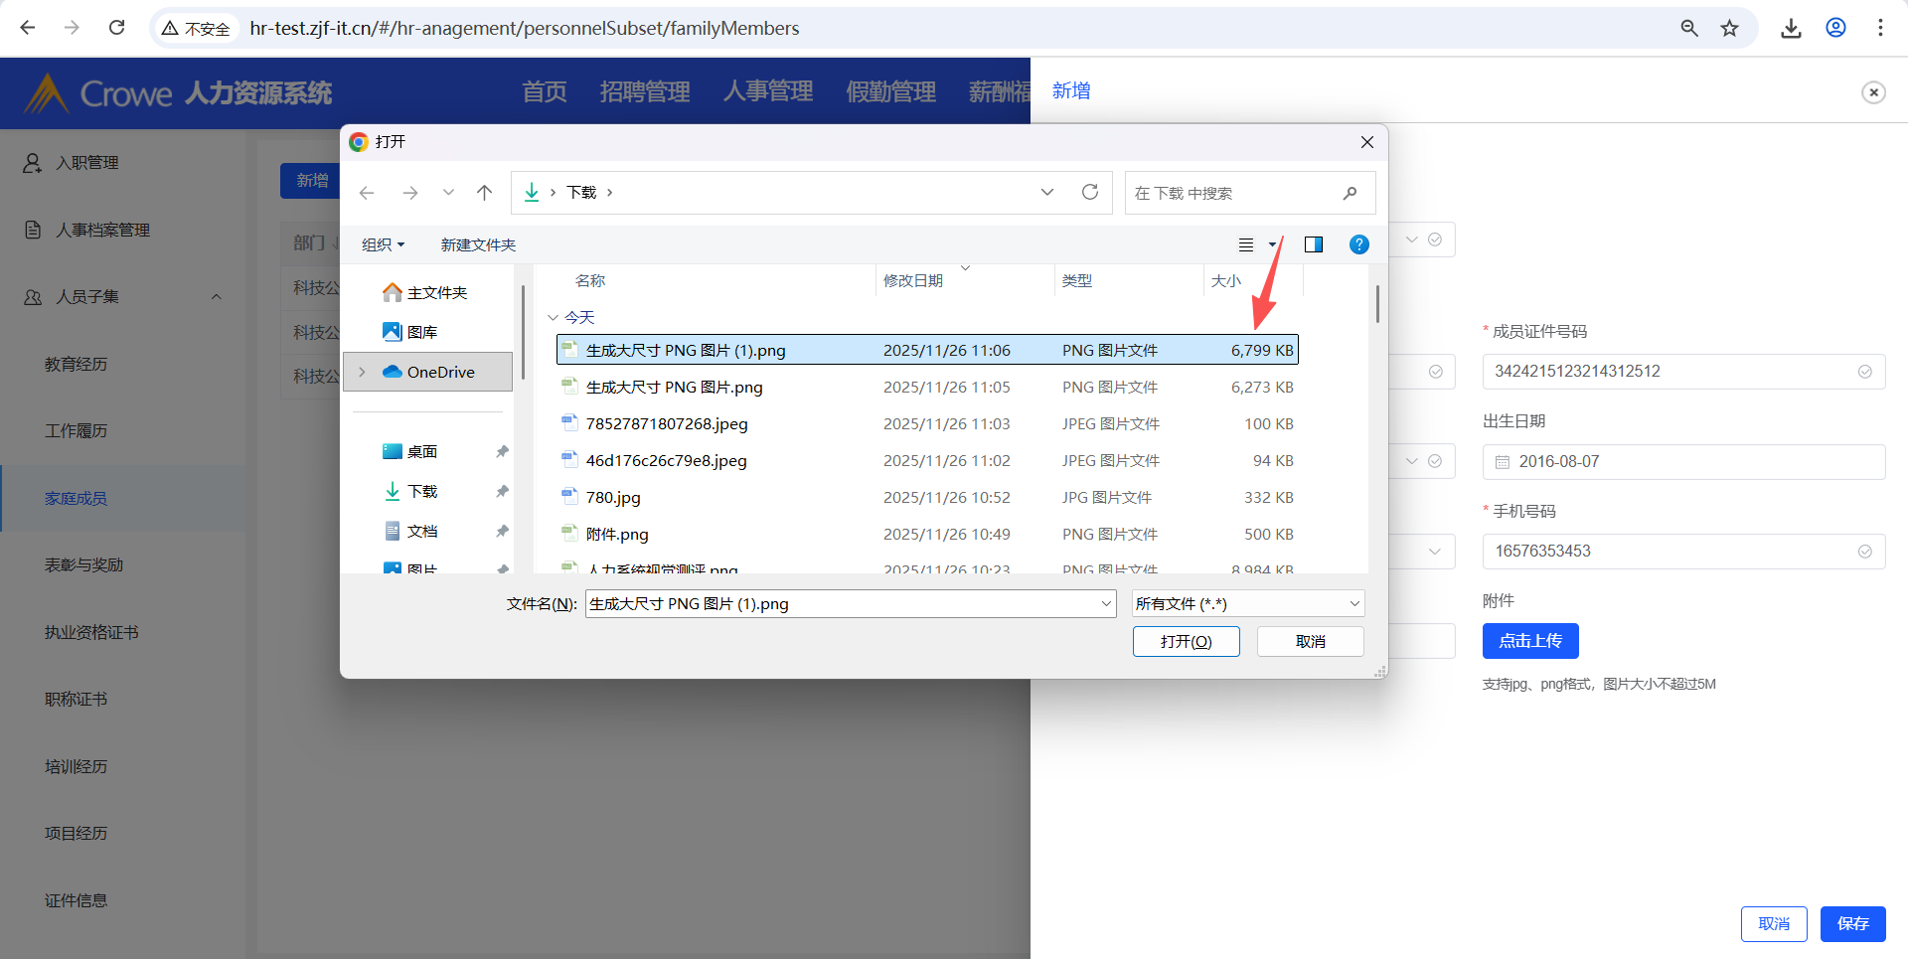Viewport: 1908px width, 959px height.
Task: Click the 点击上传 upload button
Action: pyautogui.click(x=1530, y=641)
